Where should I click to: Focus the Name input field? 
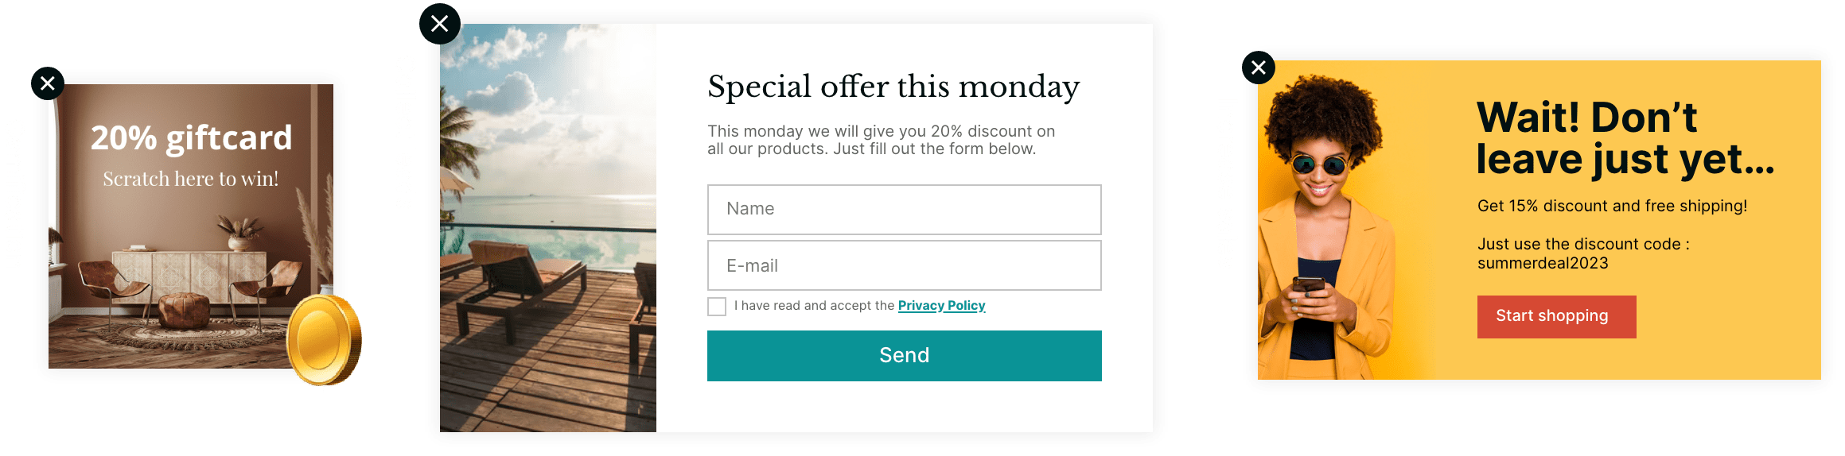pyautogui.click(x=904, y=209)
